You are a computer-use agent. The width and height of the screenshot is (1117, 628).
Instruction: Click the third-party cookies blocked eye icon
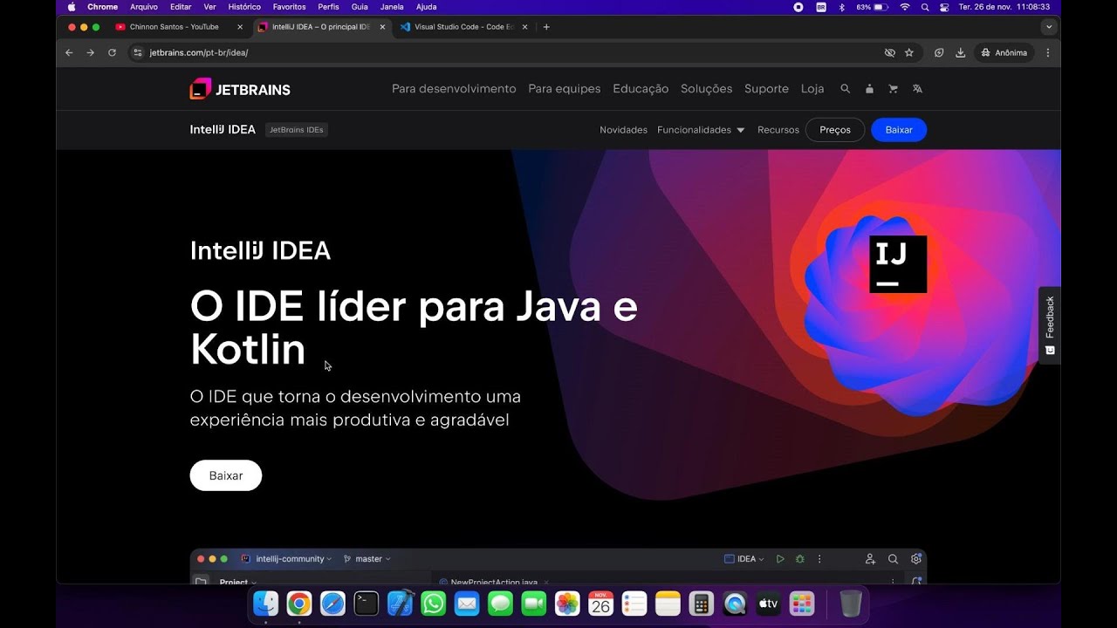tap(889, 52)
